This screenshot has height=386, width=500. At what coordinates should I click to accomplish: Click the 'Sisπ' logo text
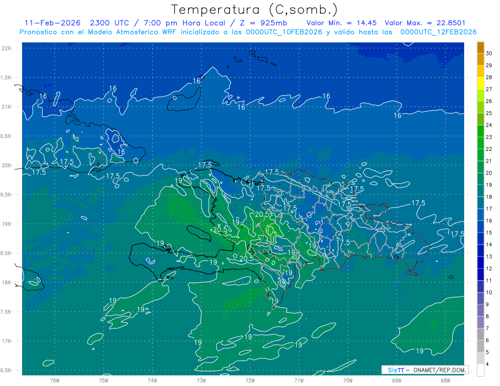point(396,370)
